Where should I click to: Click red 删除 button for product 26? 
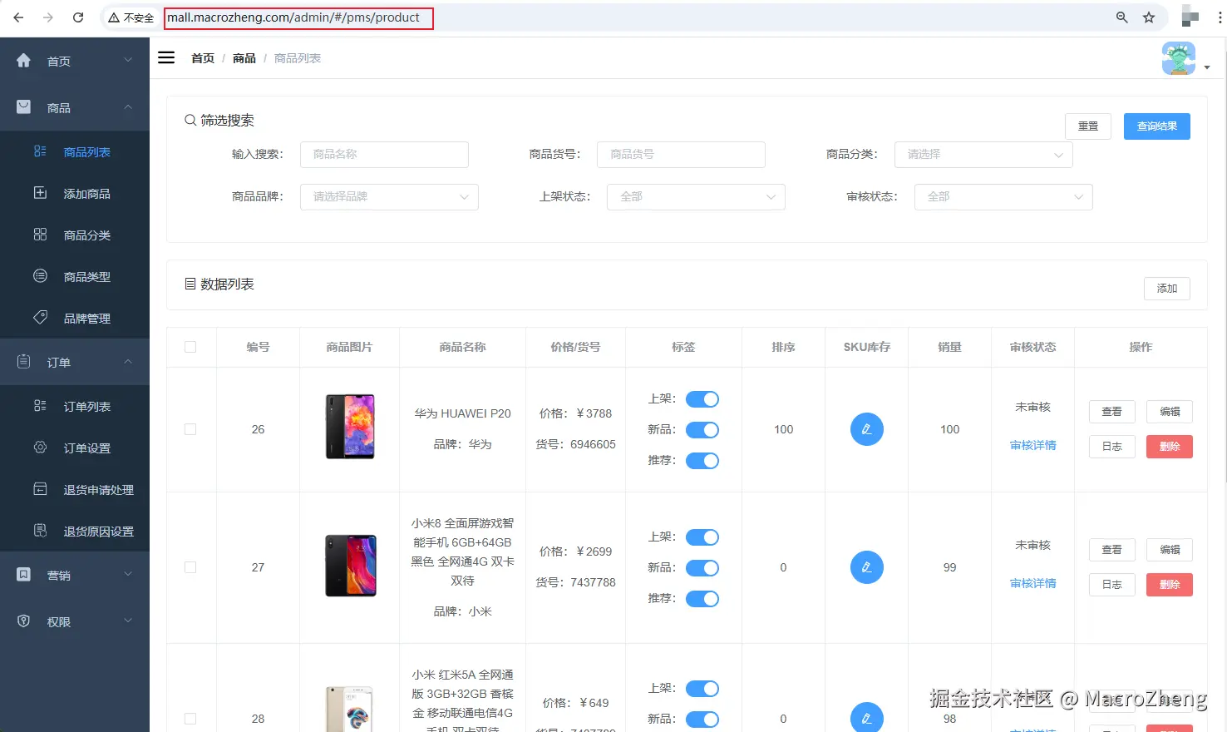point(1170,447)
